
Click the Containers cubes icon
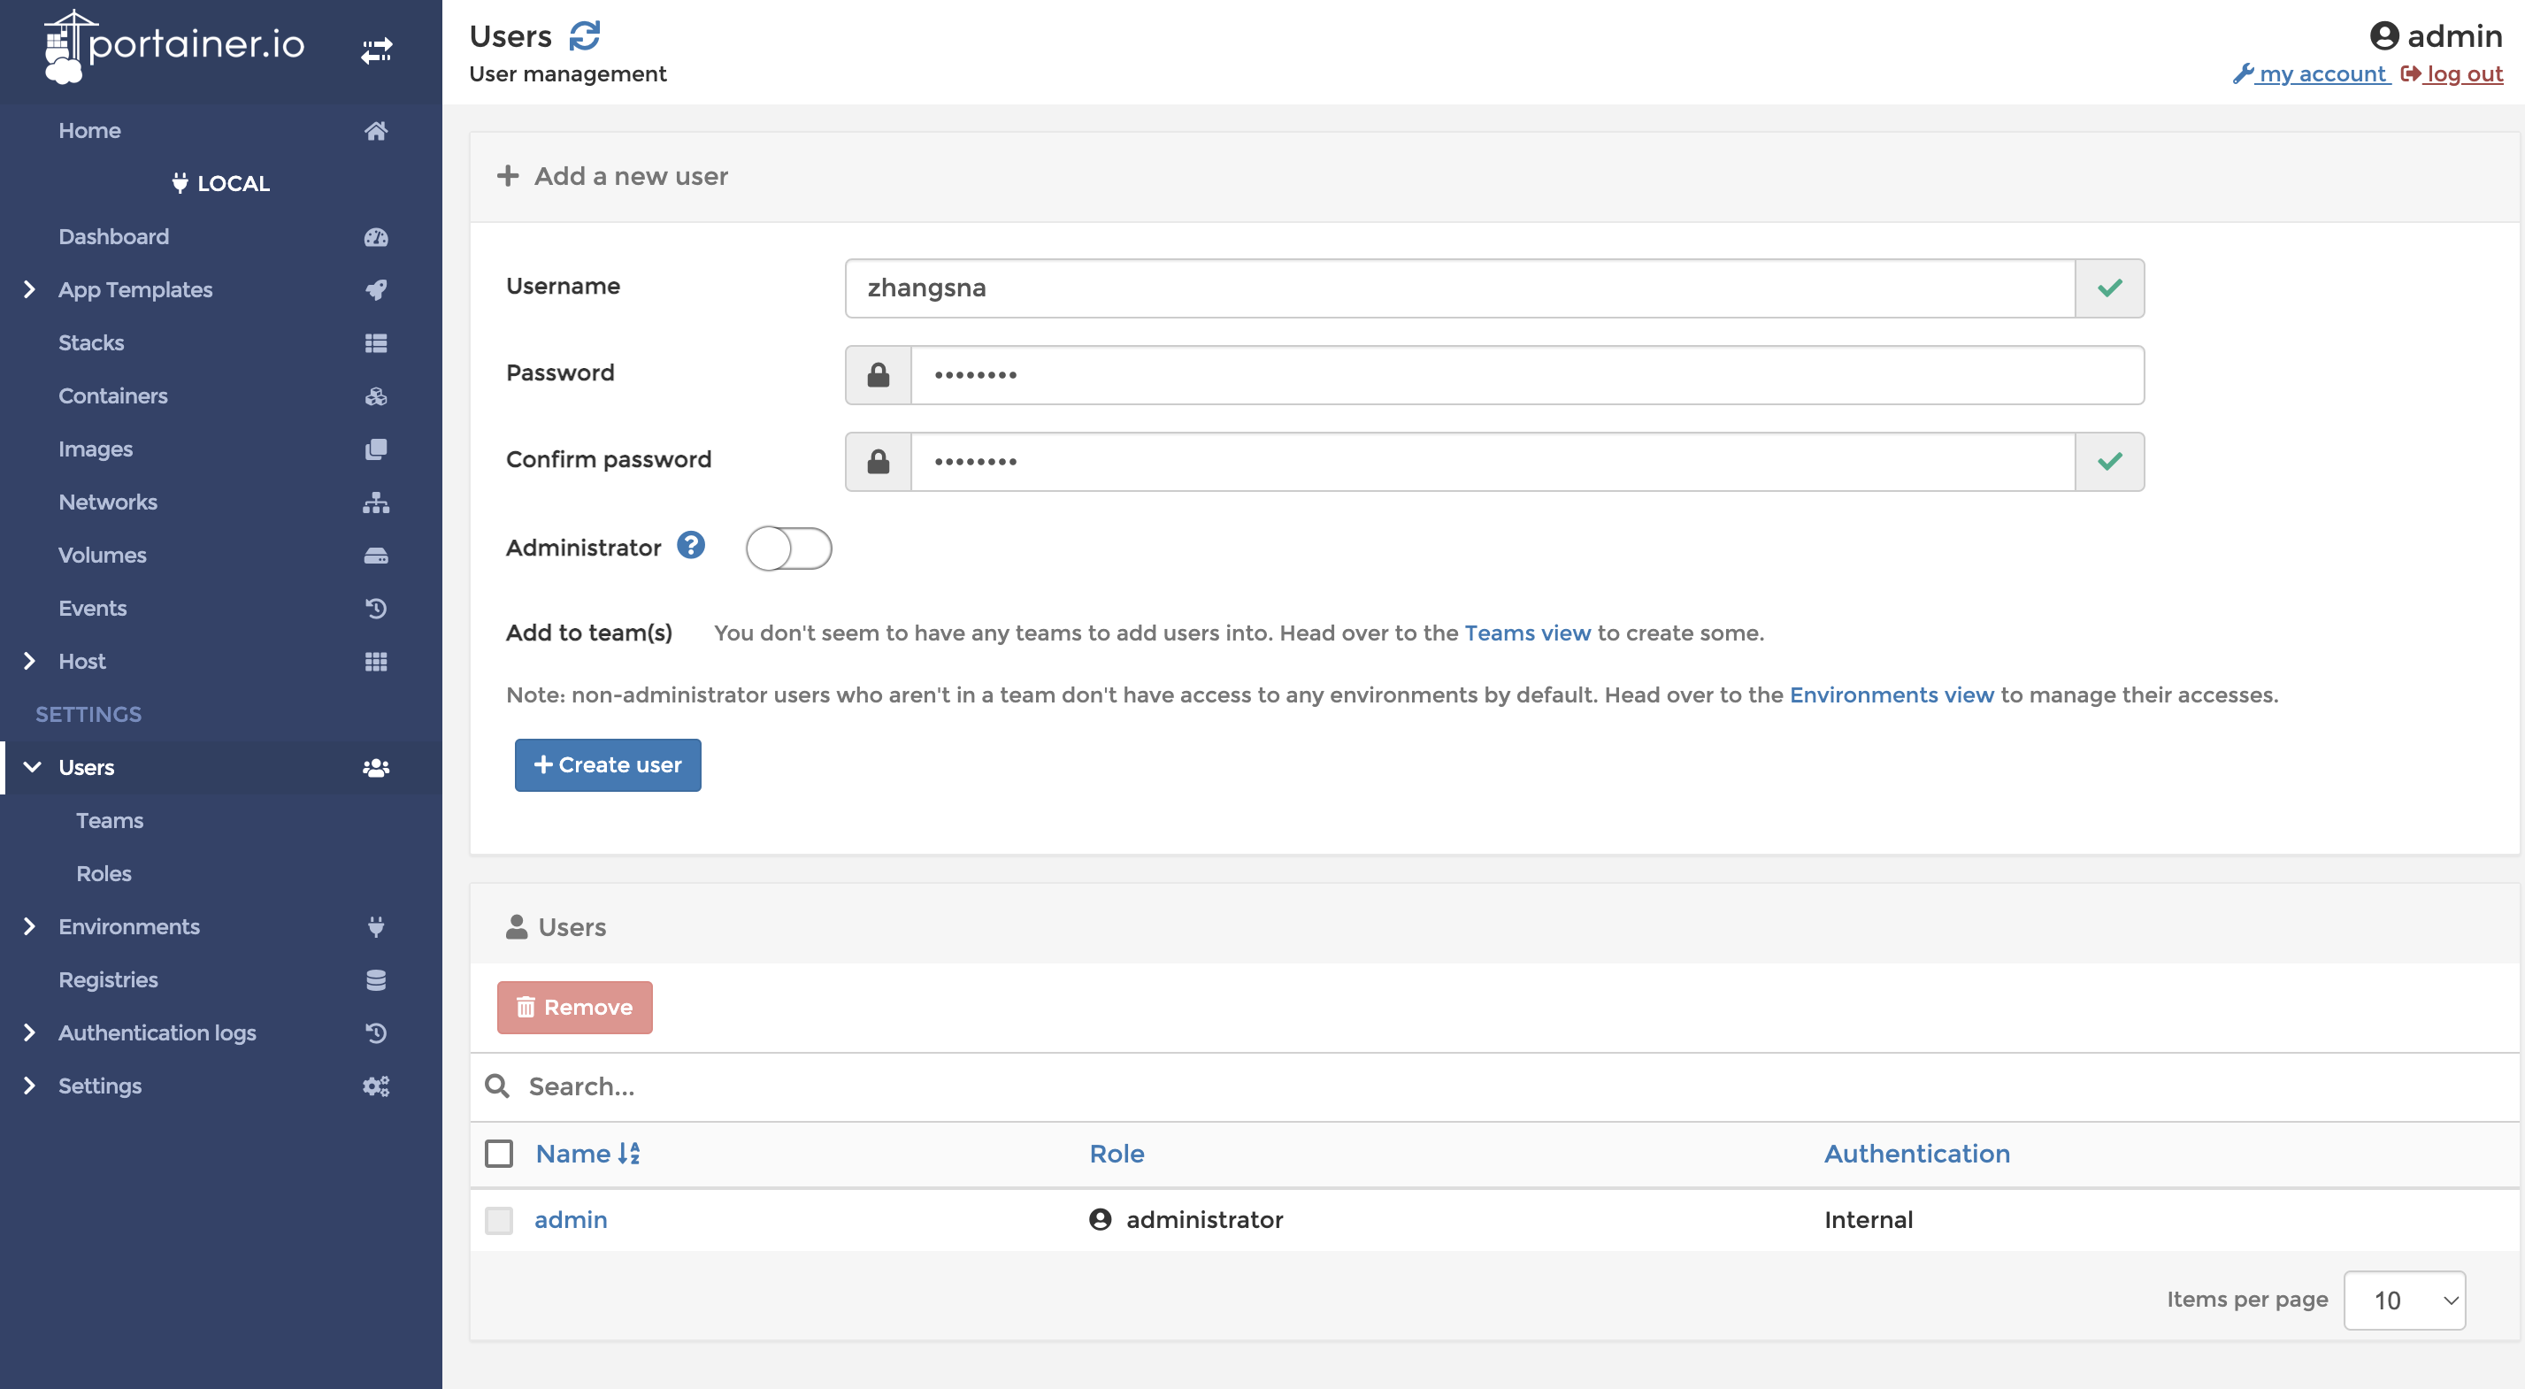(x=375, y=396)
